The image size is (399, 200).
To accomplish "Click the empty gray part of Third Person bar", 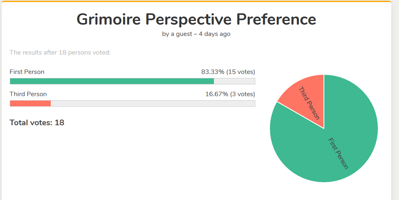I will tap(153, 103).
